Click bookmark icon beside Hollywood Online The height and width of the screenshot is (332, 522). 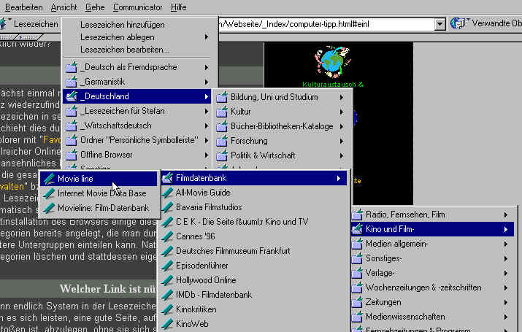point(167,280)
